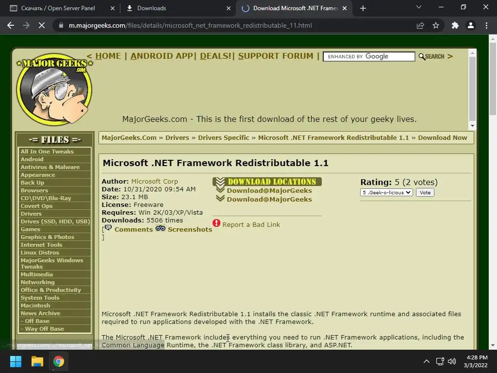
Task: Click the Download Locations header graphic
Action: (x=267, y=182)
